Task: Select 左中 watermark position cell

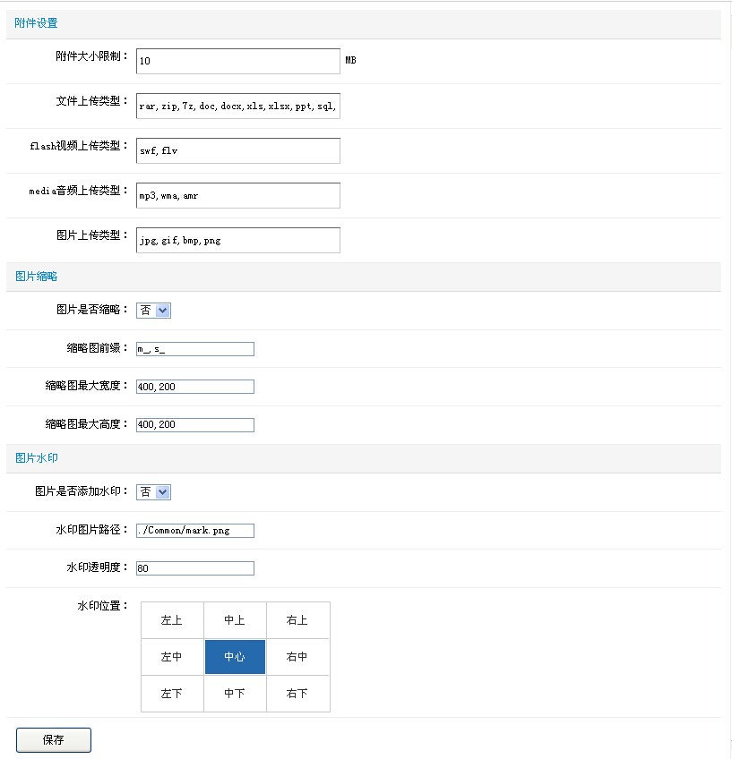Action: pos(172,657)
